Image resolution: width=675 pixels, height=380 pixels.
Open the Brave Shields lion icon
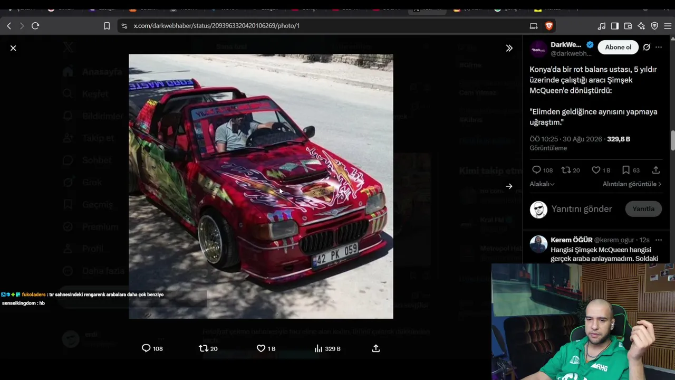548,25
